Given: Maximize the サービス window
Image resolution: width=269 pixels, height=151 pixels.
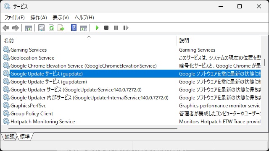Looking at the screenshot, I should click(240, 6).
